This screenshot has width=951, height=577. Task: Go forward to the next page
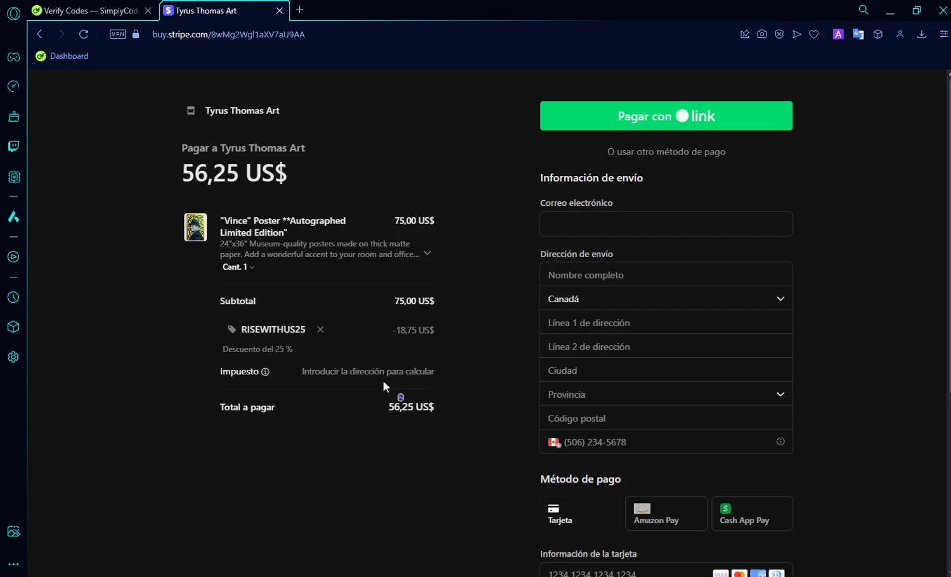click(61, 34)
